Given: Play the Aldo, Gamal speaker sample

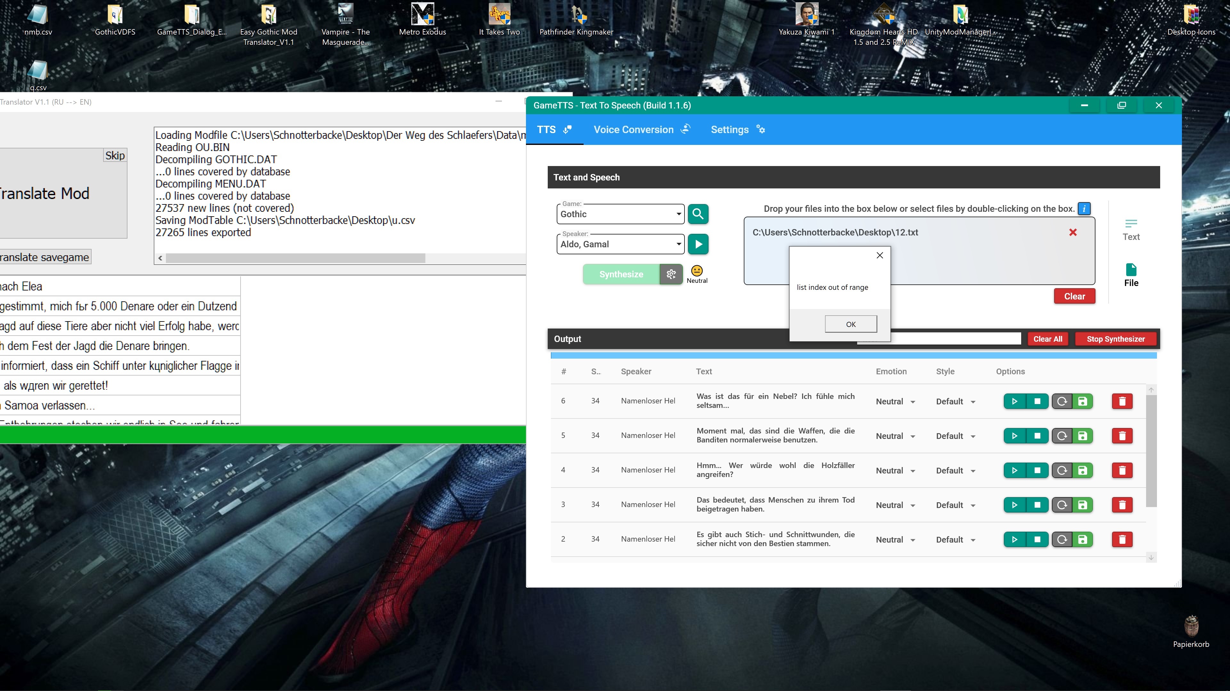Looking at the screenshot, I should point(698,244).
